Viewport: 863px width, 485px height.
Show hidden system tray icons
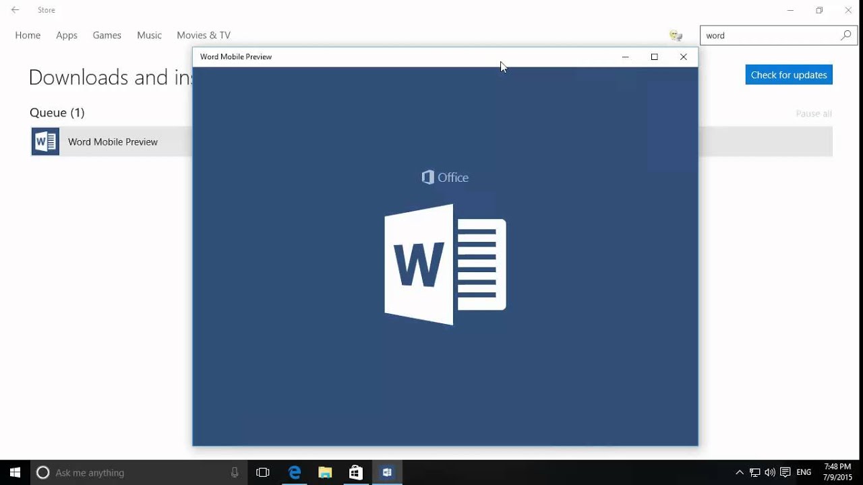tap(740, 472)
